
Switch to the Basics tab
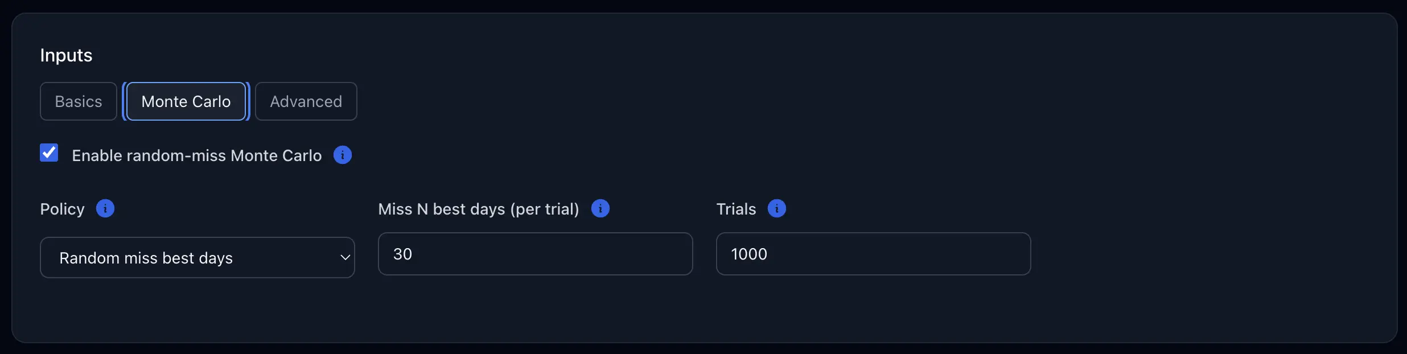79,101
